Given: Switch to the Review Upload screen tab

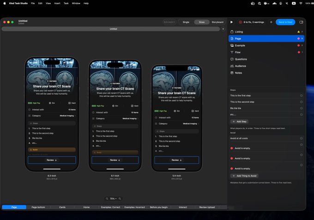Looking at the screenshot, I should click(207, 207).
